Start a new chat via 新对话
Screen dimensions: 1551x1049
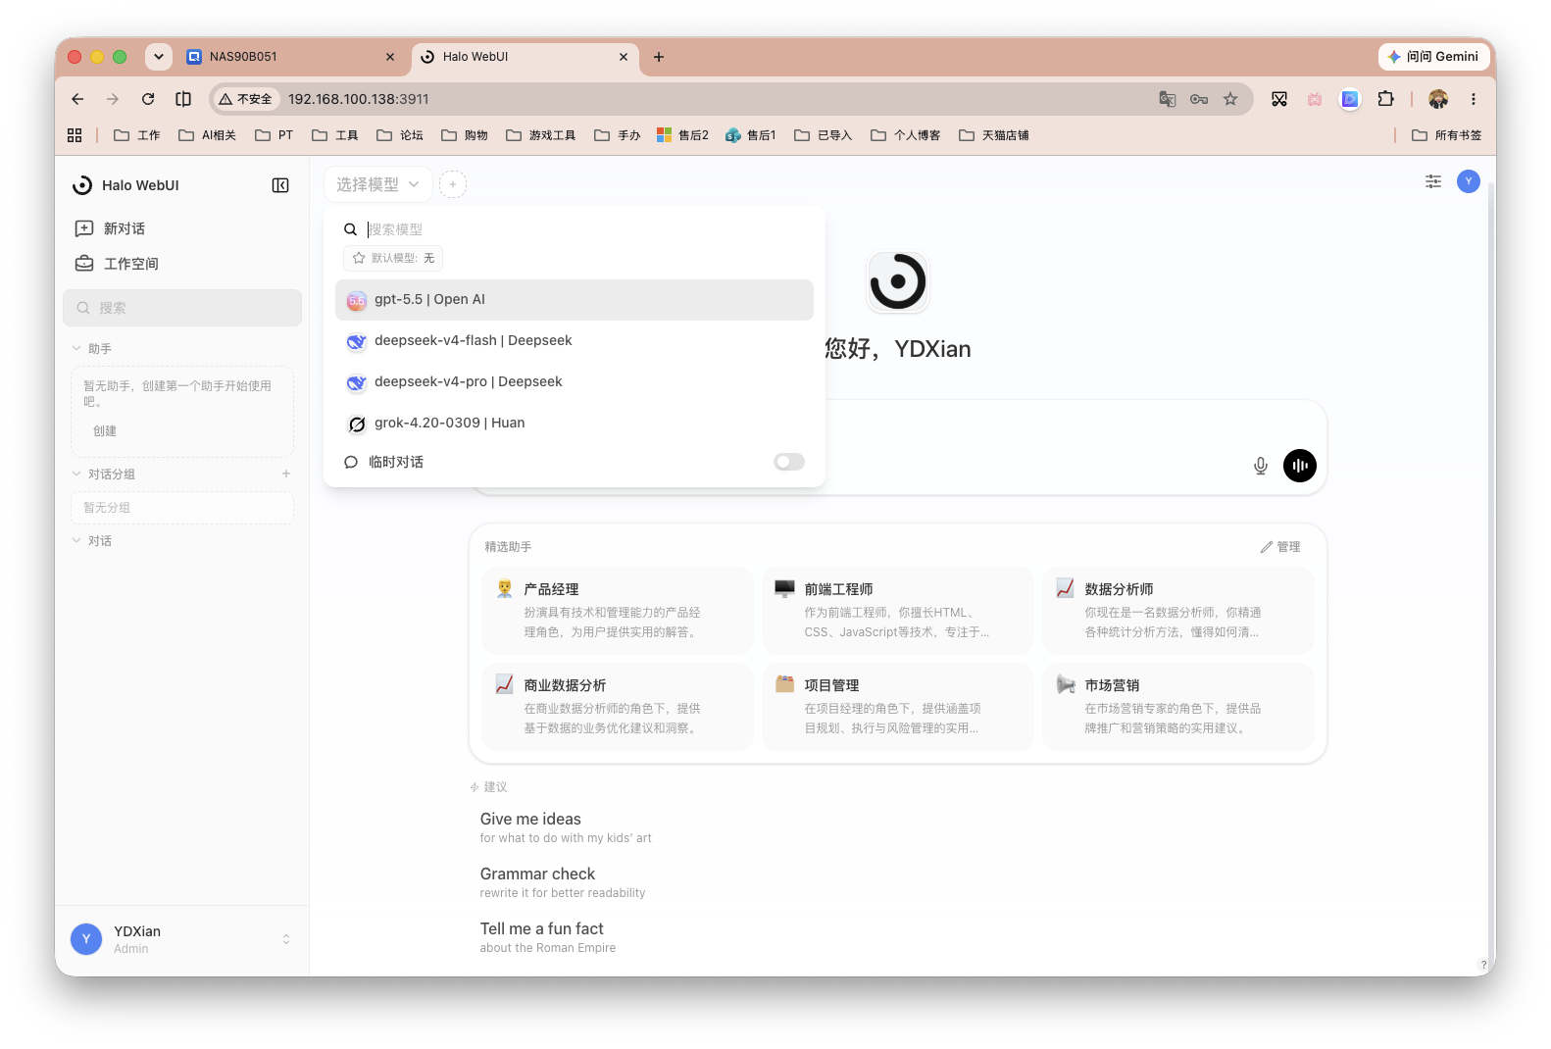pos(182,228)
